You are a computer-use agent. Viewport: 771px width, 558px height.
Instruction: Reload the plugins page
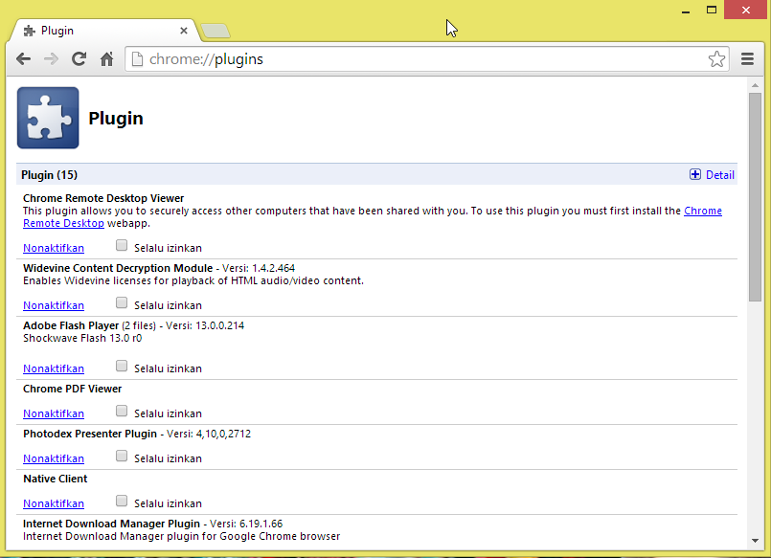point(79,59)
